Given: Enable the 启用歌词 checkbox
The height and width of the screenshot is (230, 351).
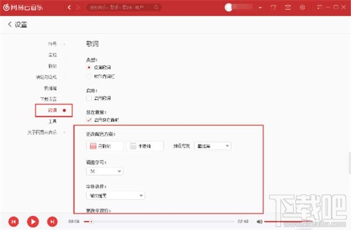Looking at the screenshot, I should pos(89,98).
